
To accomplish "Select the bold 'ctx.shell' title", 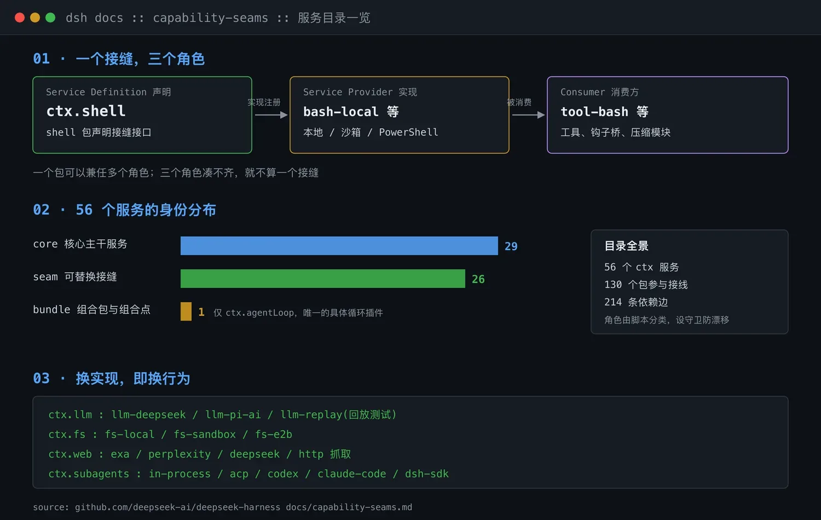I will [x=86, y=111].
